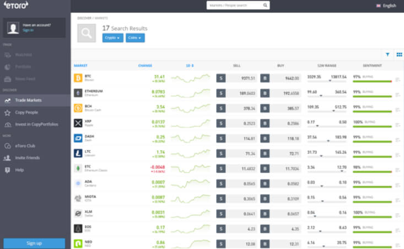Click the XRP Ripple icon

click(x=78, y=123)
